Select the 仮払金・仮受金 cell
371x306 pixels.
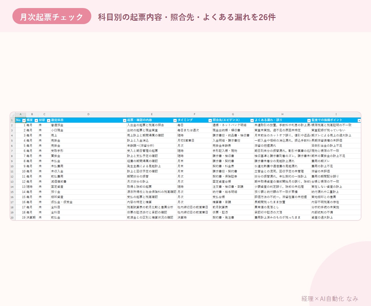tap(88, 202)
